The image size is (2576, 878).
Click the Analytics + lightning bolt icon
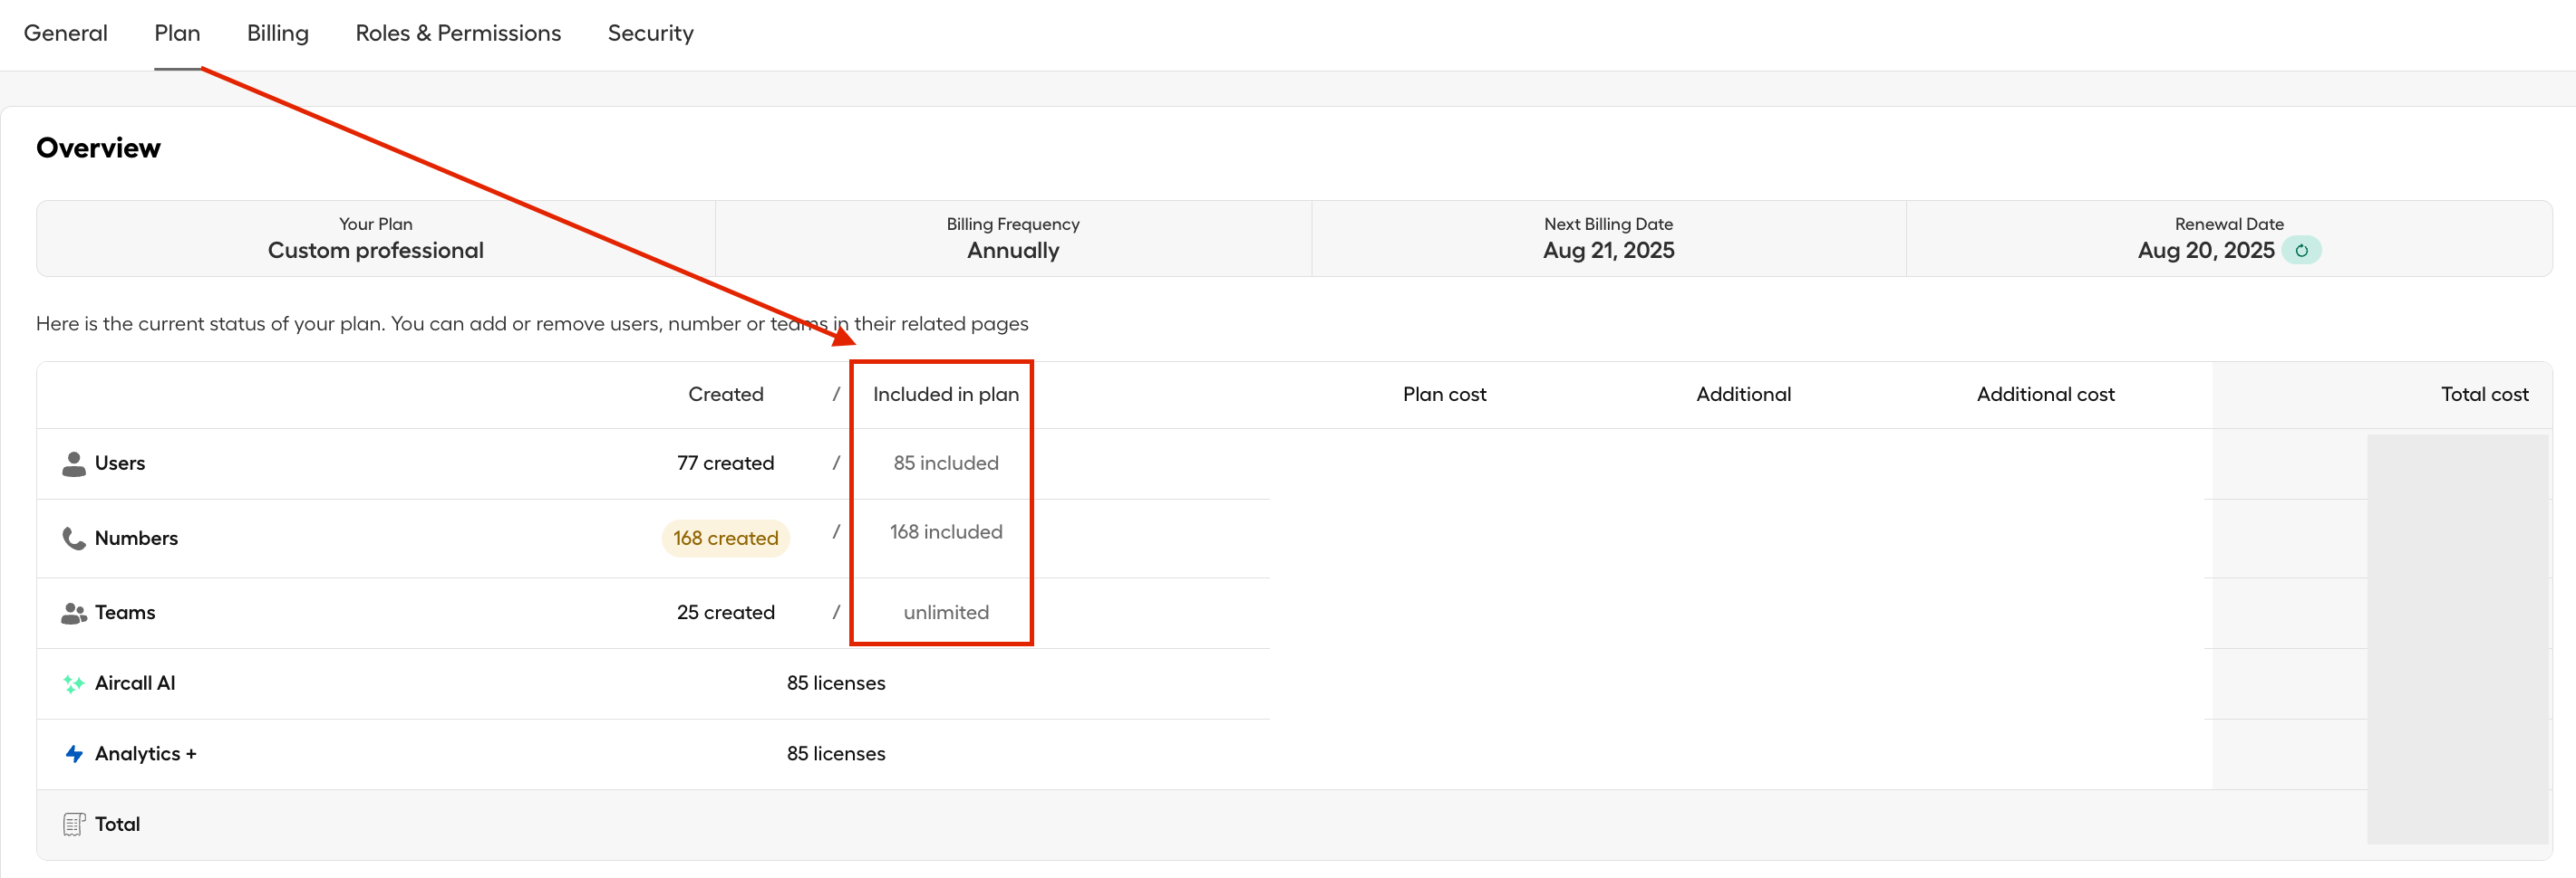pyautogui.click(x=73, y=754)
